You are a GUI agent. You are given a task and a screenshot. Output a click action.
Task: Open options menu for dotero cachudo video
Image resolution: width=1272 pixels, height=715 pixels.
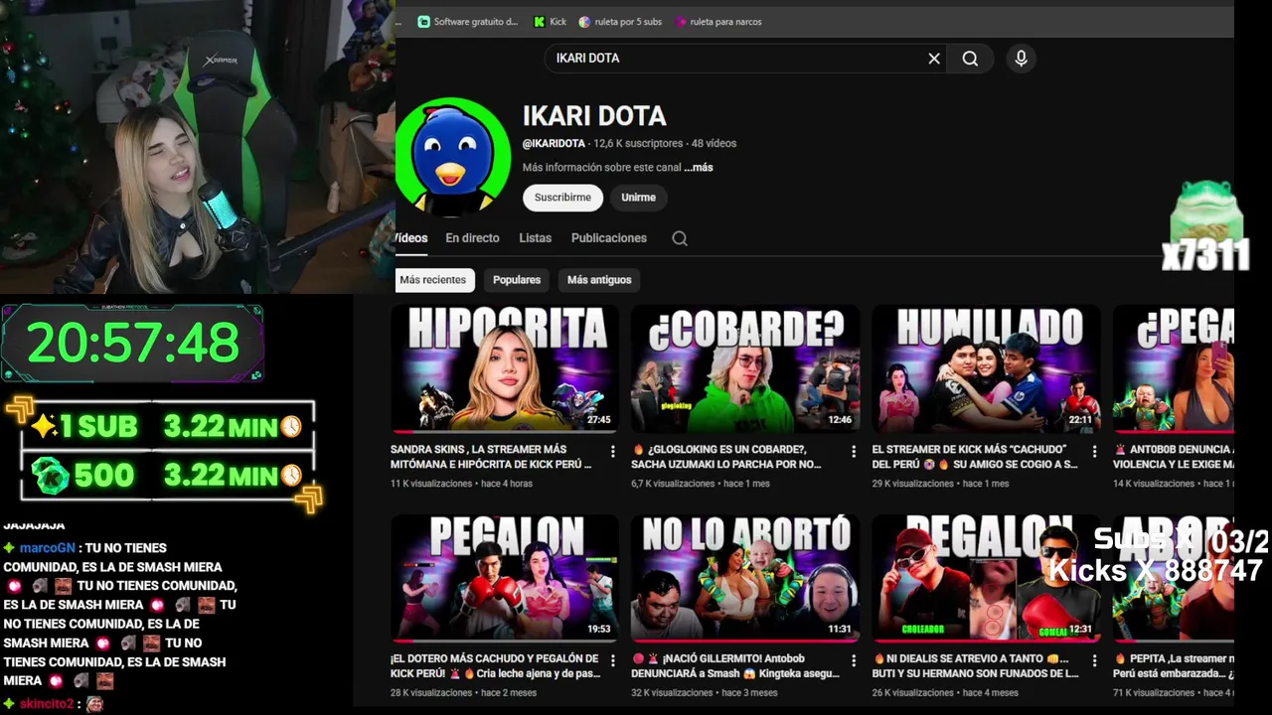pyautogui.click(x=612, y=661)
